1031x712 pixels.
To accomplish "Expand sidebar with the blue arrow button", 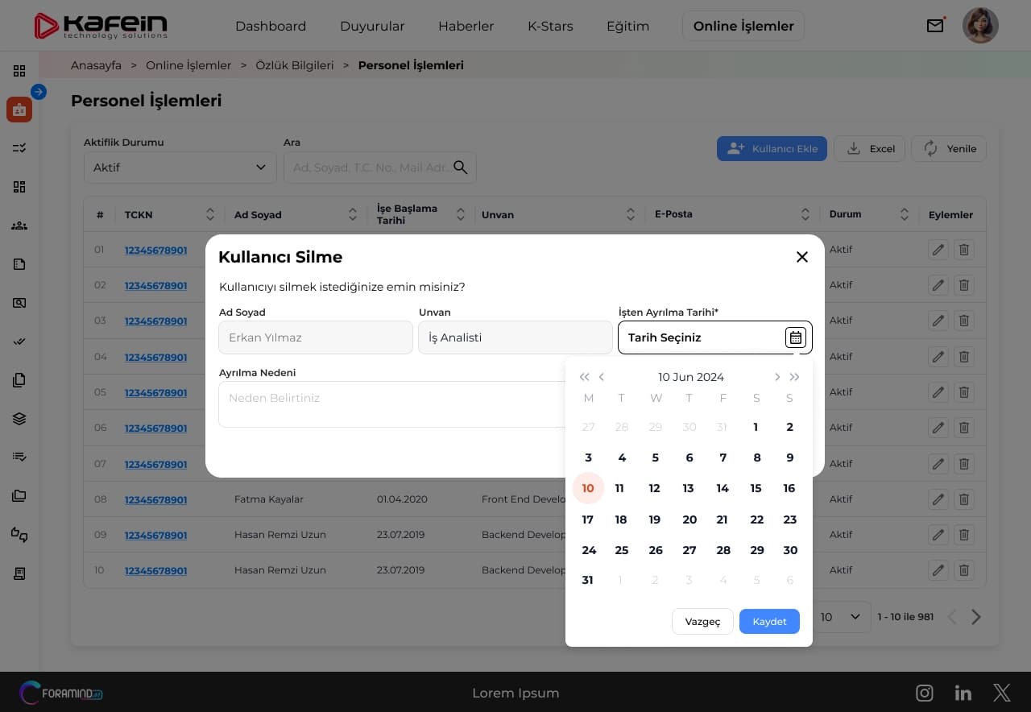I will (x=39, y=92).
